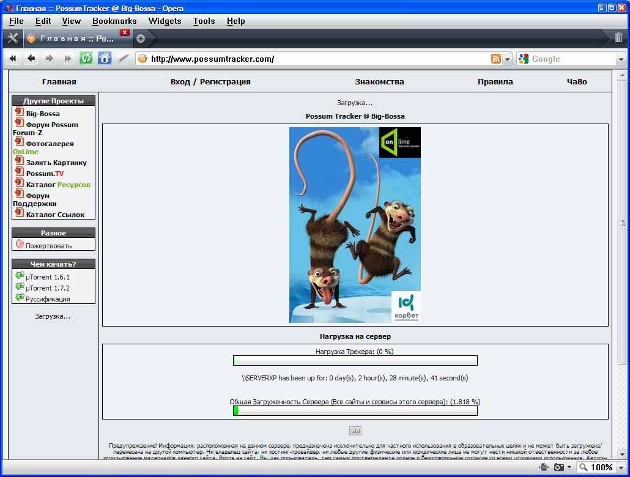Screen dimensions: 630x477
Task: Open the File menu
Action: pyautogui.click(x=17, y=21)
